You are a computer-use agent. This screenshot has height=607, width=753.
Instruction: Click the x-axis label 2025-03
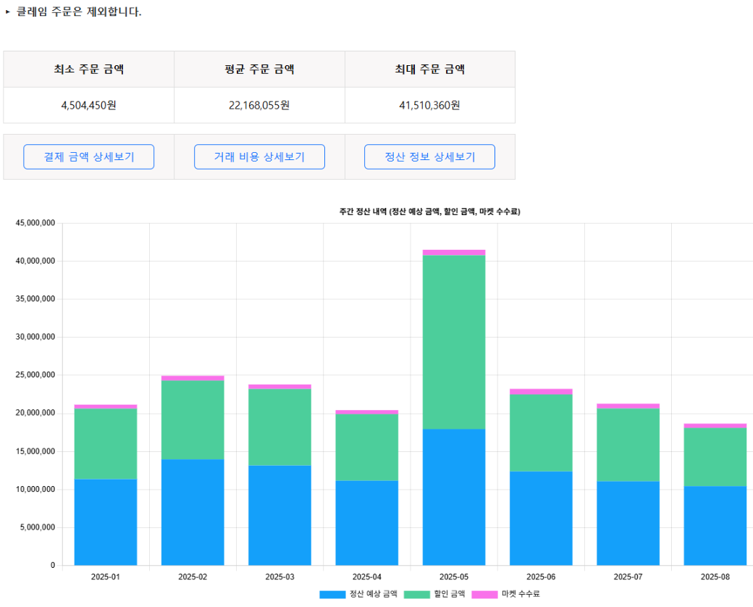tap(279, 577)
